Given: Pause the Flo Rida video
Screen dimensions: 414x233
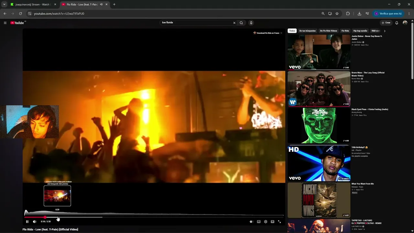Looking at the screenshot, I should coord(27,222).
